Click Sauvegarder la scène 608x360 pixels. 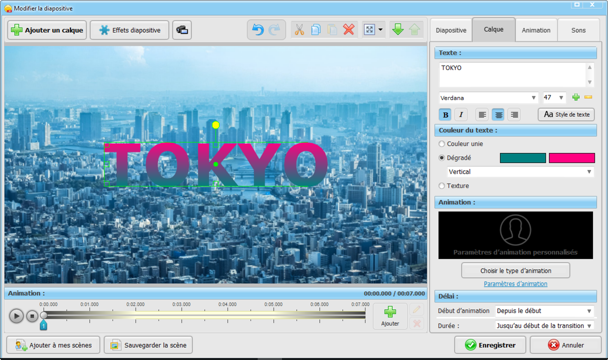(148, 345)
